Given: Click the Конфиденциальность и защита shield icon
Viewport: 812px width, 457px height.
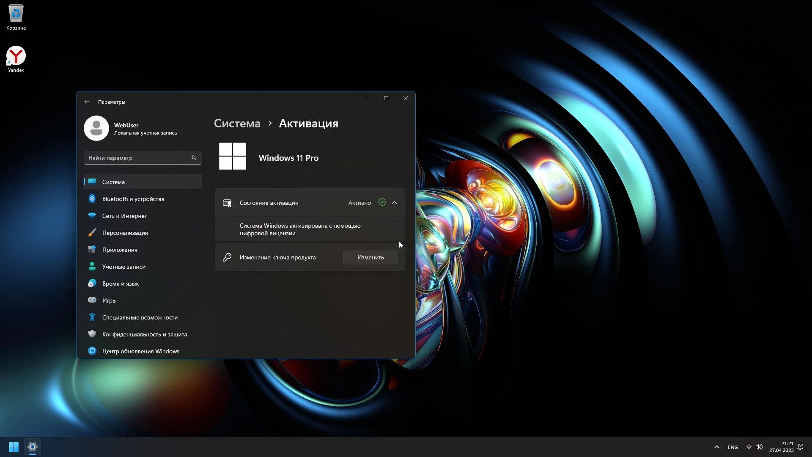Looking at the screenshot, I should coord(92,334).
